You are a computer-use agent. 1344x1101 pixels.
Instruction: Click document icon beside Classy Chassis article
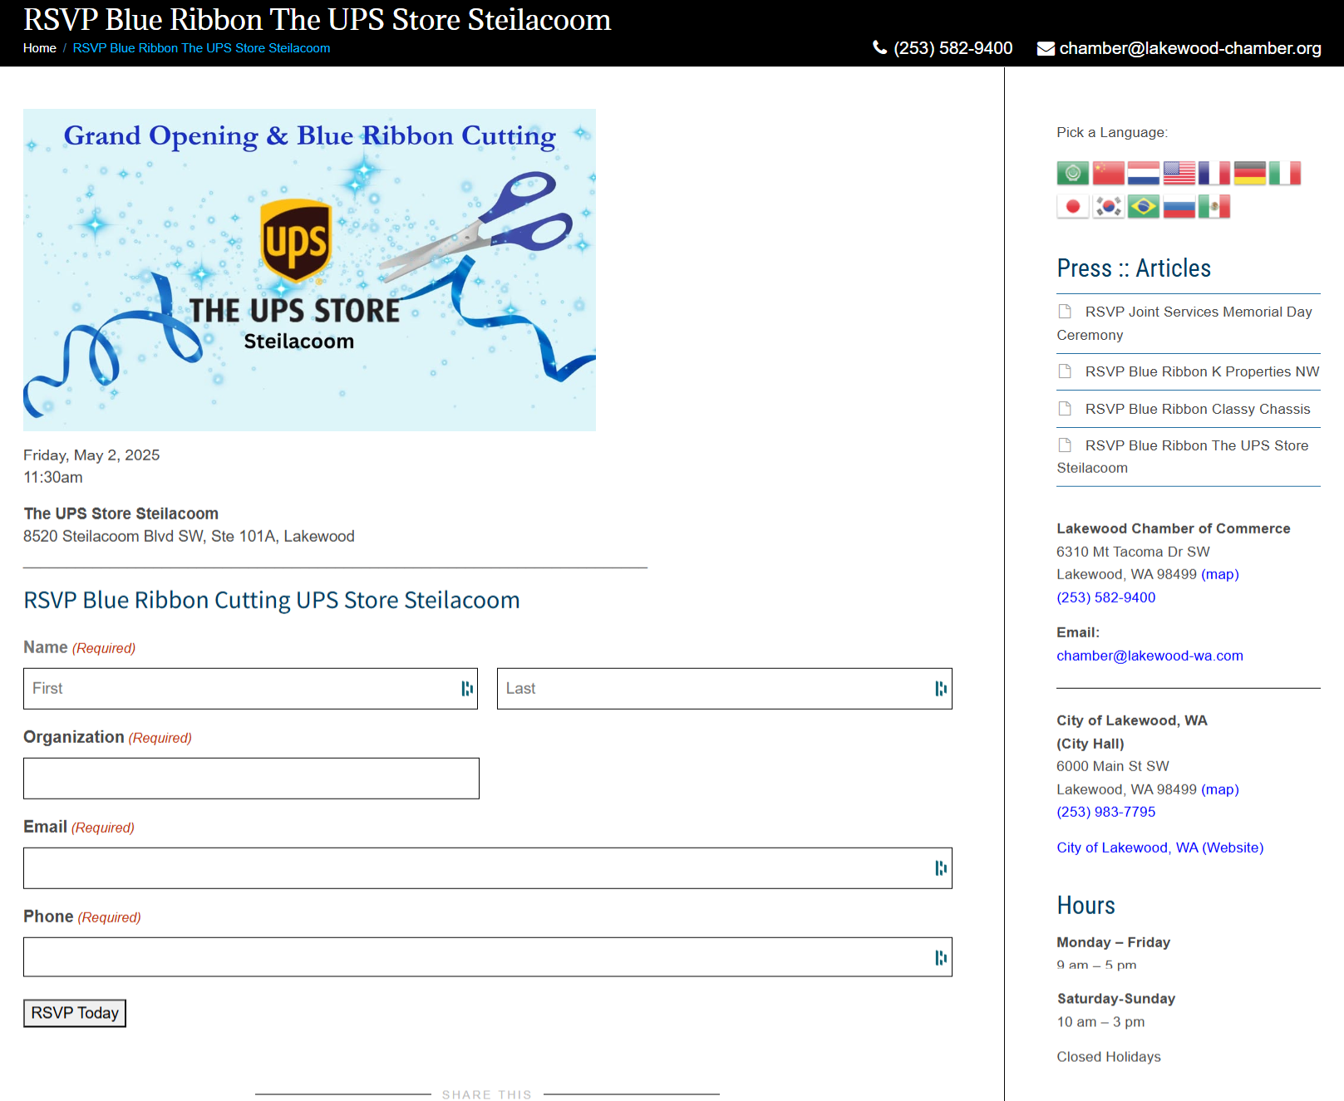click(1065, 408)
